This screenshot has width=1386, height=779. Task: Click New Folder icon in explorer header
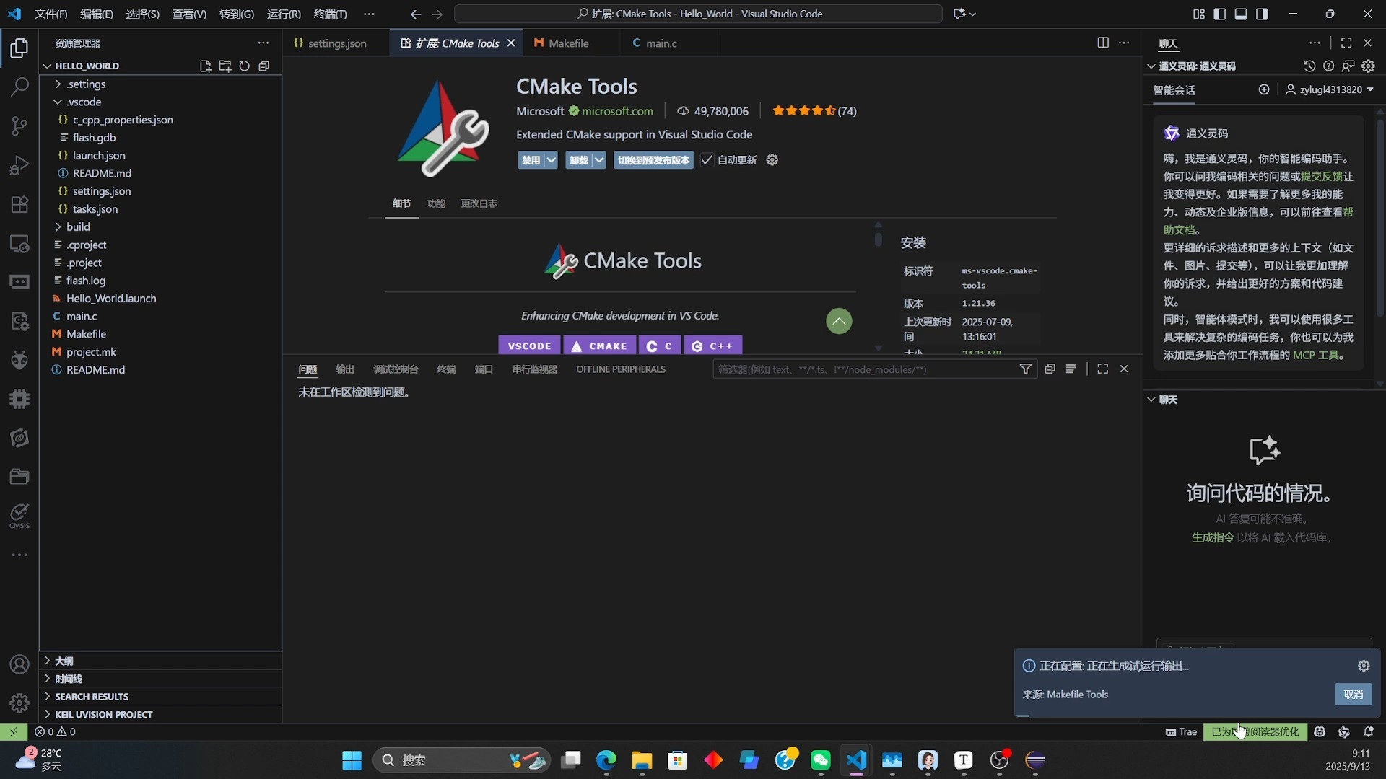[x=225, y=66]
